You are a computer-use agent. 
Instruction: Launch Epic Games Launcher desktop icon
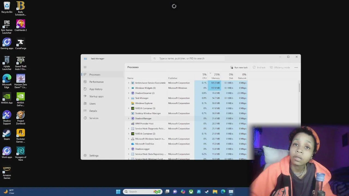[x=7, y=27]
